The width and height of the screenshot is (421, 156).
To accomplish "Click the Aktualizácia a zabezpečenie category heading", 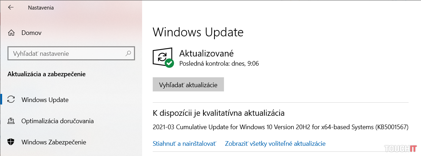I will (x=46, y=74).
